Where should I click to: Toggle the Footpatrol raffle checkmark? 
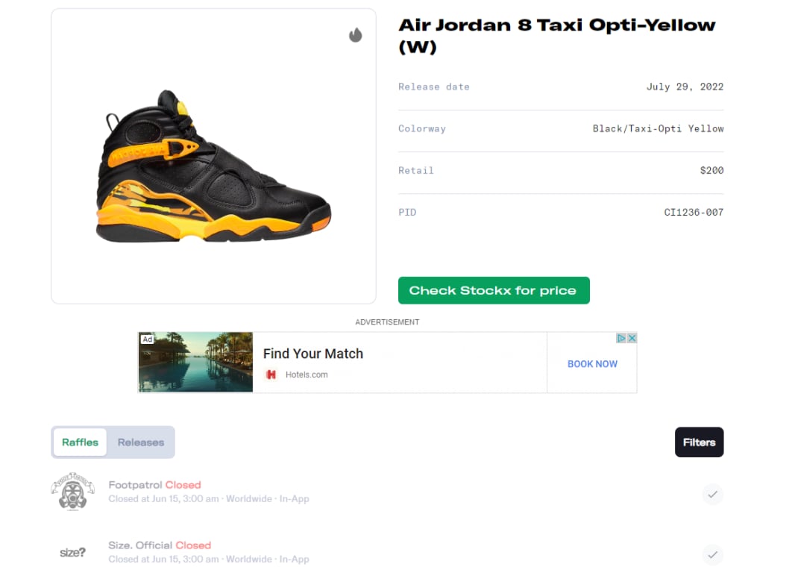[712, 494]
